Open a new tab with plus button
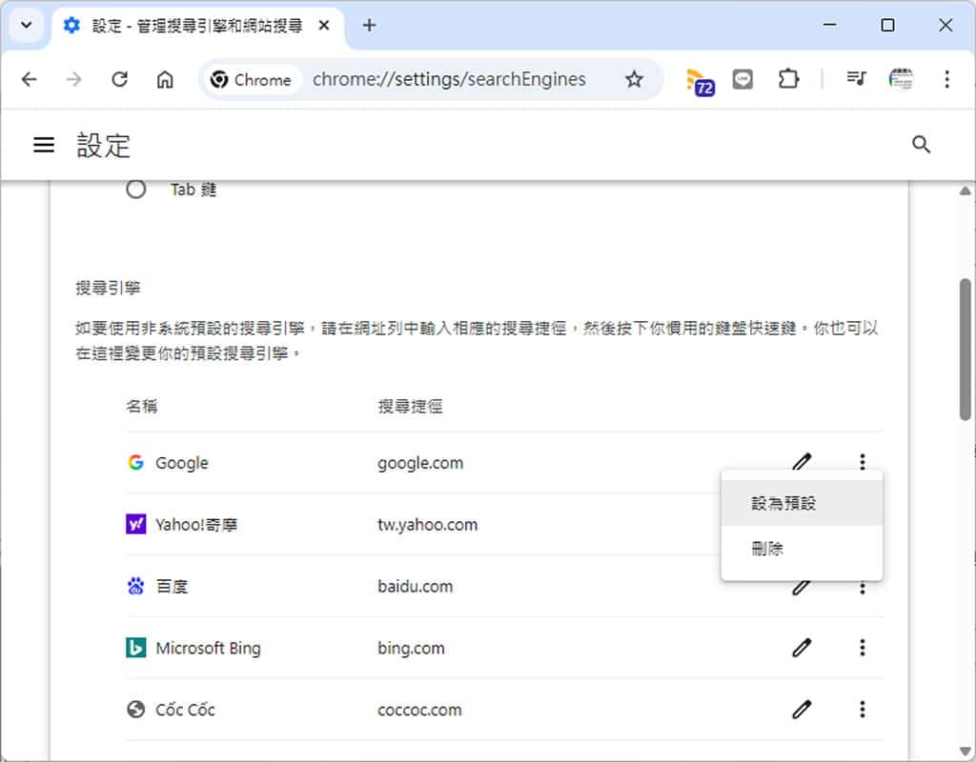 click(369, 26)
